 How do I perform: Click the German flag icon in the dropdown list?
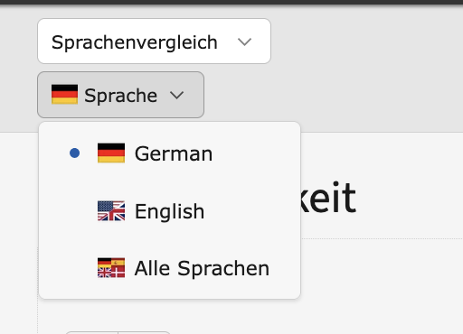(x=111, y=153)
